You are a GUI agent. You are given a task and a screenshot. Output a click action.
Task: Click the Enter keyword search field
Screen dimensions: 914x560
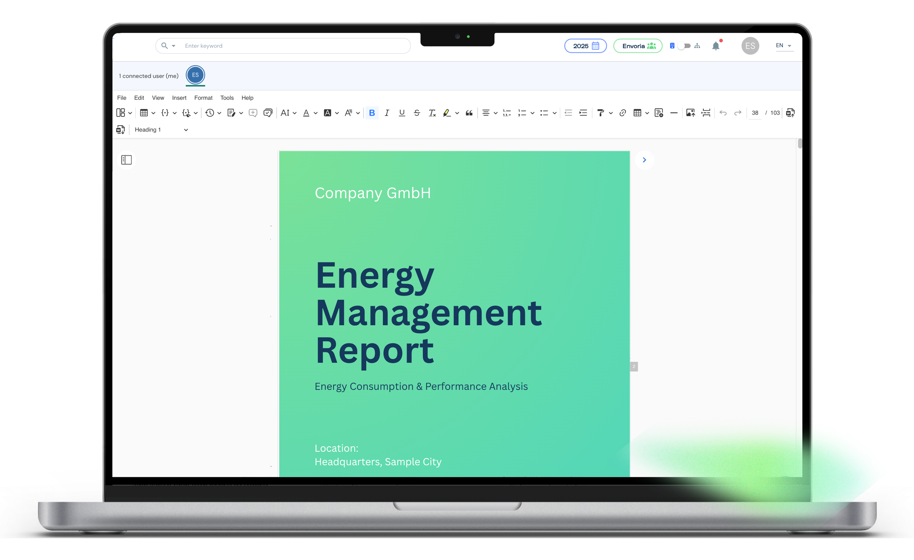tap(283, 46)
